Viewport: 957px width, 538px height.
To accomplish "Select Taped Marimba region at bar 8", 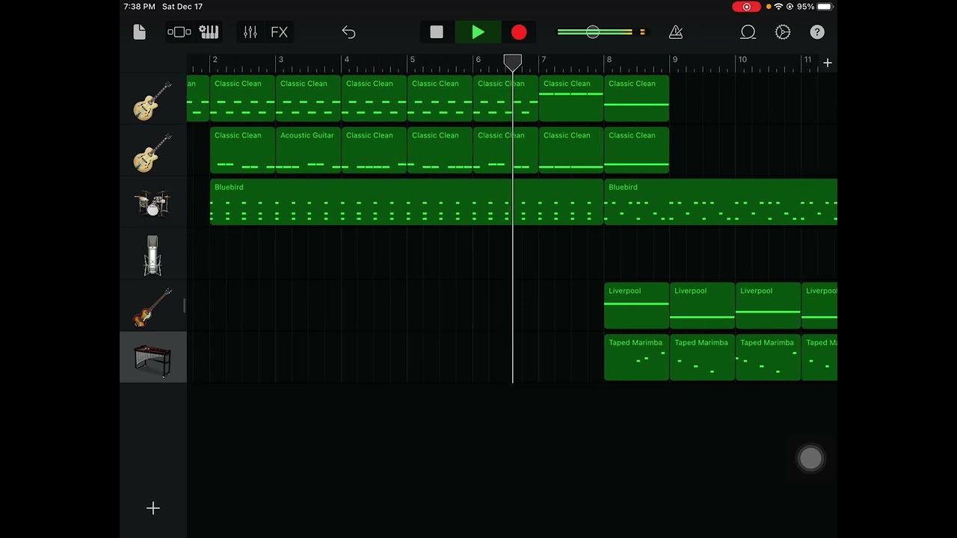I will 636,357.
